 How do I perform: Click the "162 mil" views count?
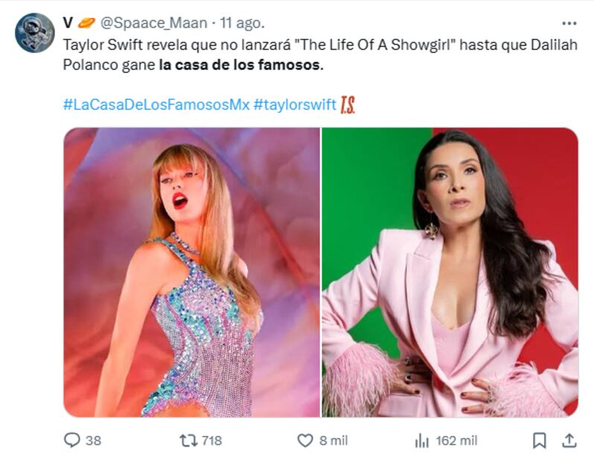point(457,440)
